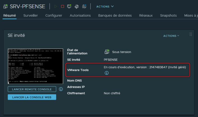
Task: Click the edit VM settings toolbar icon
Action: click(x=77, y=6)
